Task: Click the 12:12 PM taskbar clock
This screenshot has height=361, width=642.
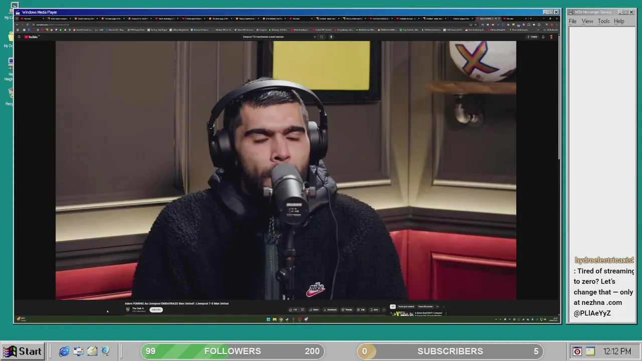Action: pyautogui.click(x=617, y=351)
